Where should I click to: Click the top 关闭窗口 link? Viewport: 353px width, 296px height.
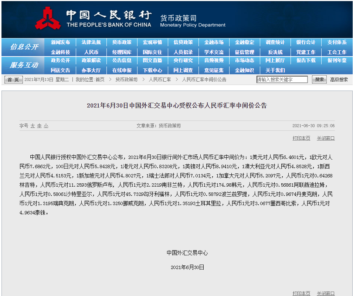tap(326, 138)
